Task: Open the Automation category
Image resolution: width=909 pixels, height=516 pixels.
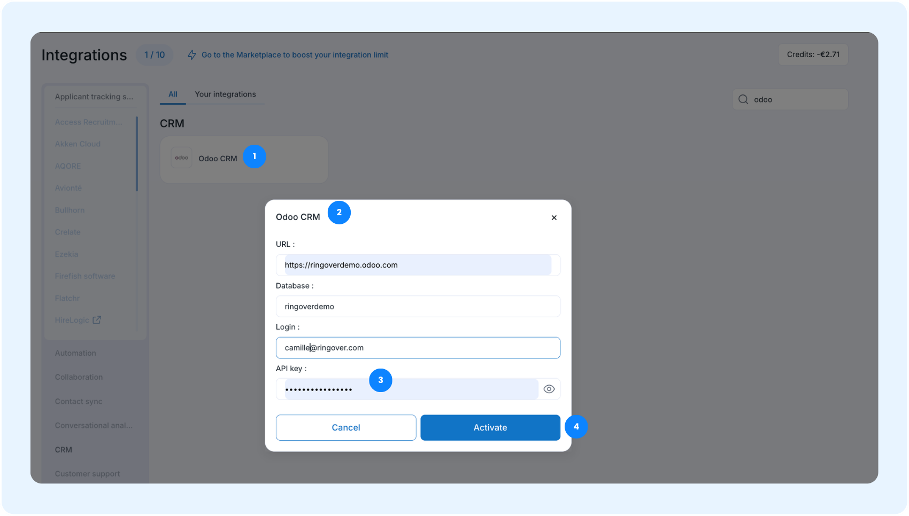Action: point(75,353)
